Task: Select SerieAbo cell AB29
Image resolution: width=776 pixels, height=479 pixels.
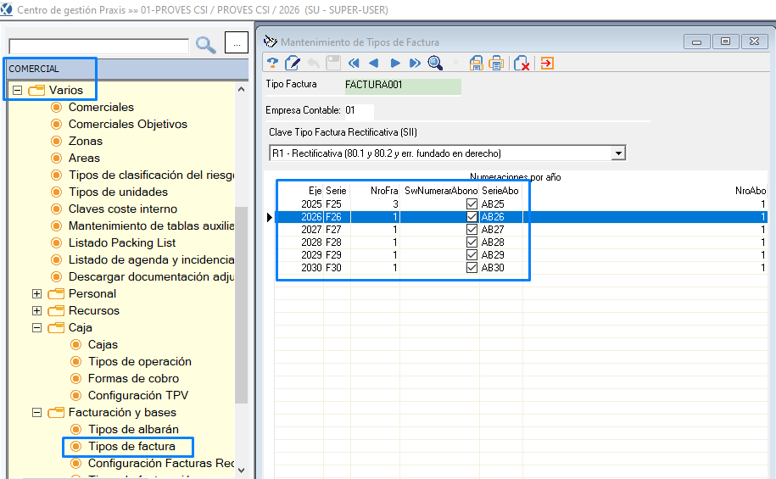Action: 501,255
